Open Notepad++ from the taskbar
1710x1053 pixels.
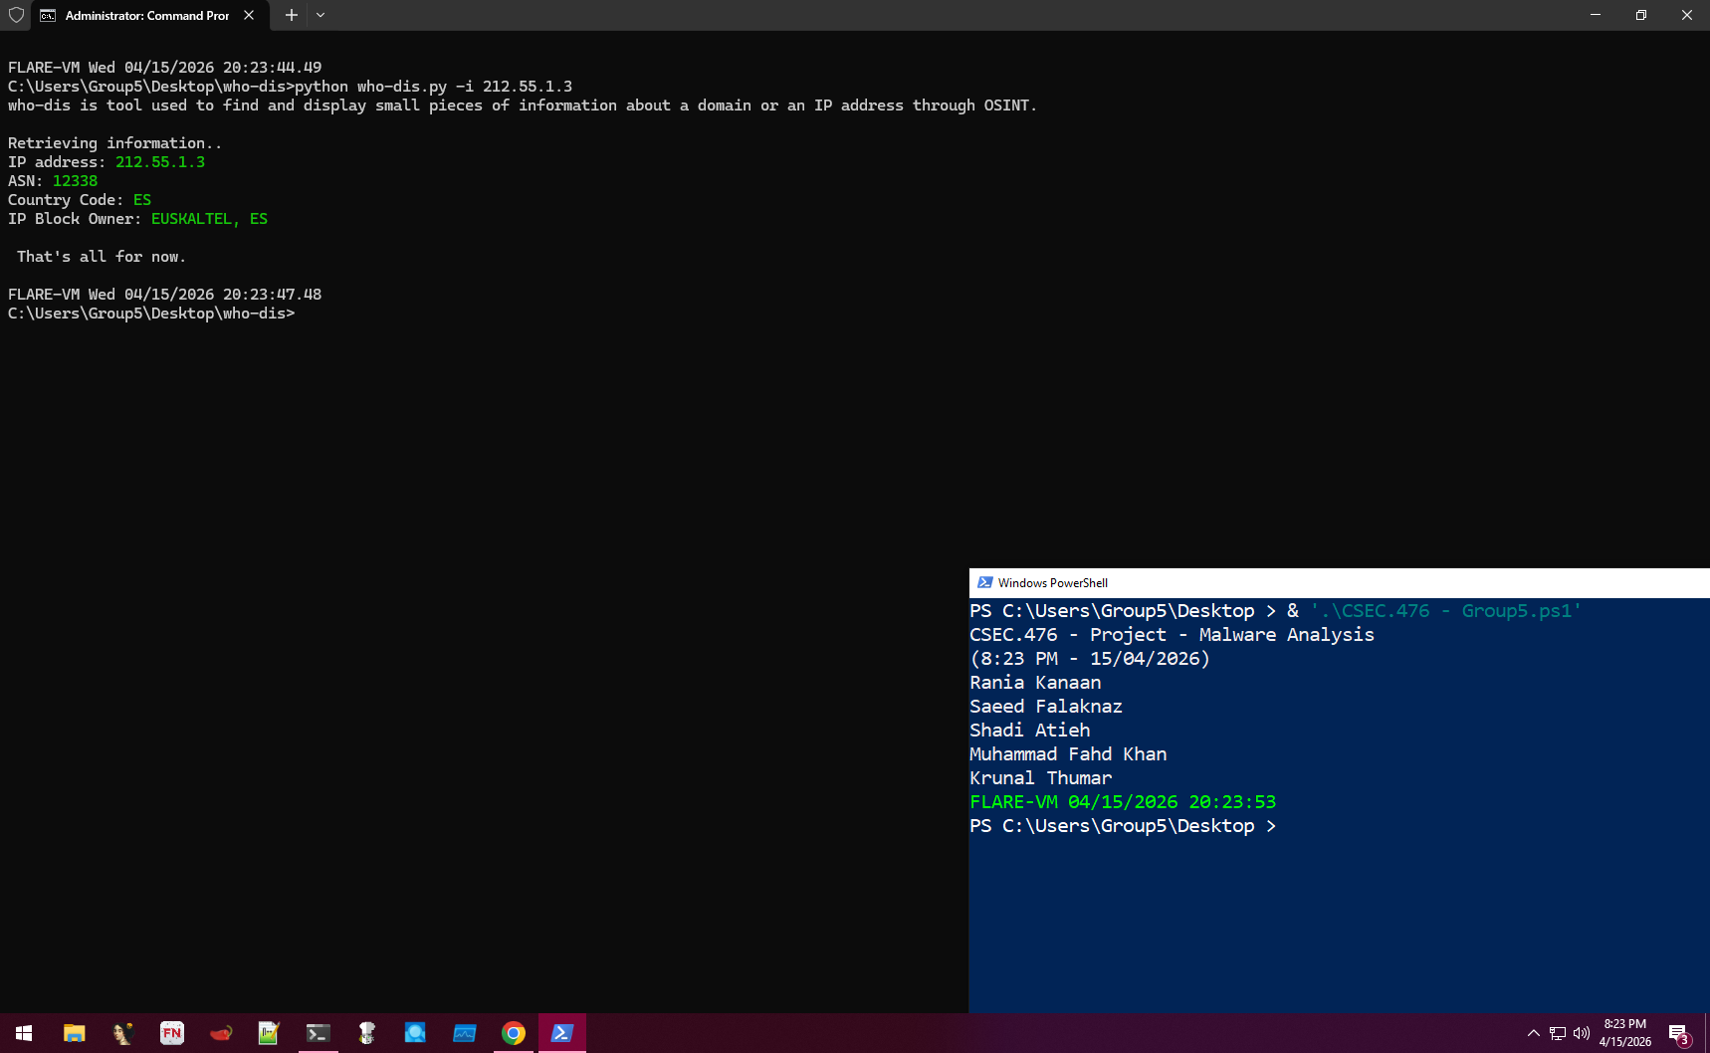click(x=269, y=1033)
